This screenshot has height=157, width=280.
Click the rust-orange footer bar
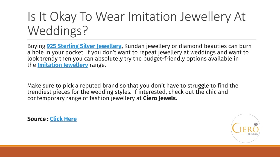point(140,152)
